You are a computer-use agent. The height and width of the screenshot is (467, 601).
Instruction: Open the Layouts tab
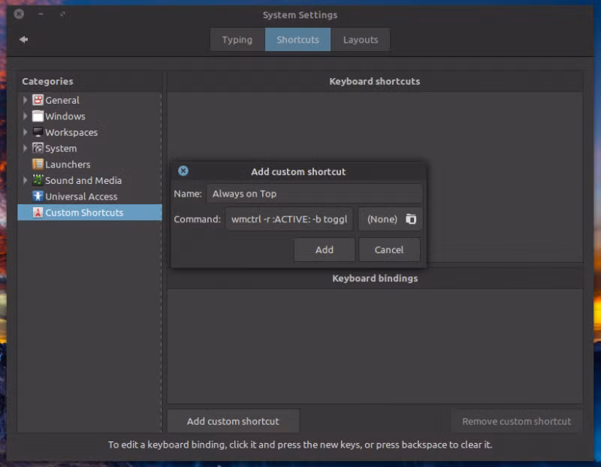361,40
